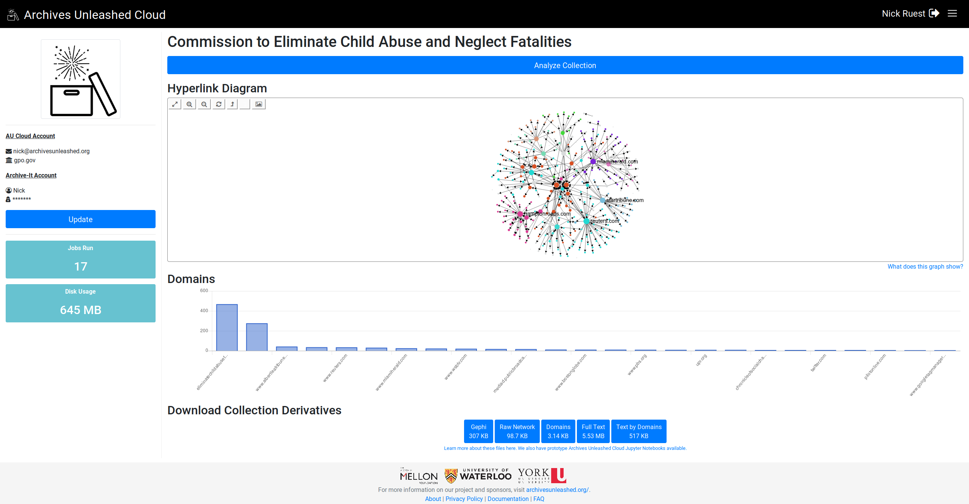Open 'Learn more about these files here' link
Viewport: 969px width, 504px height.
(x=480, y=448)
